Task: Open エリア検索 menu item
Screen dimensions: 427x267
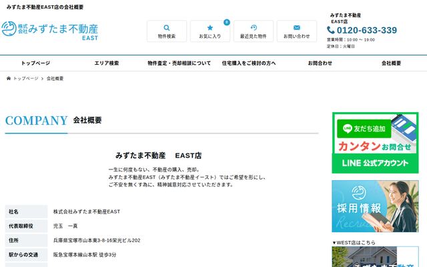Action: [x=107, y=63]
